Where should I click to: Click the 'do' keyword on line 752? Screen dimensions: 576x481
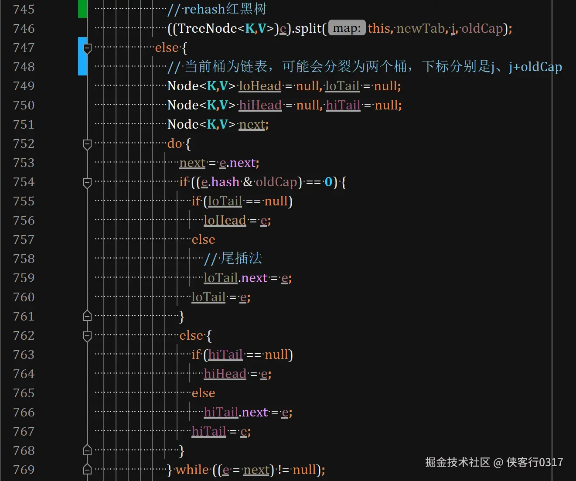(175, 143)
